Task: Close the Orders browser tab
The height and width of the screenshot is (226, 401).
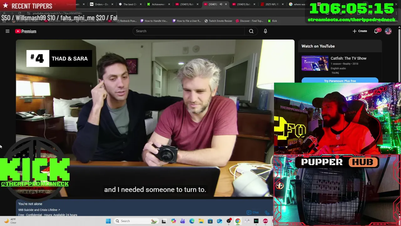Action: tap(112, 4)
